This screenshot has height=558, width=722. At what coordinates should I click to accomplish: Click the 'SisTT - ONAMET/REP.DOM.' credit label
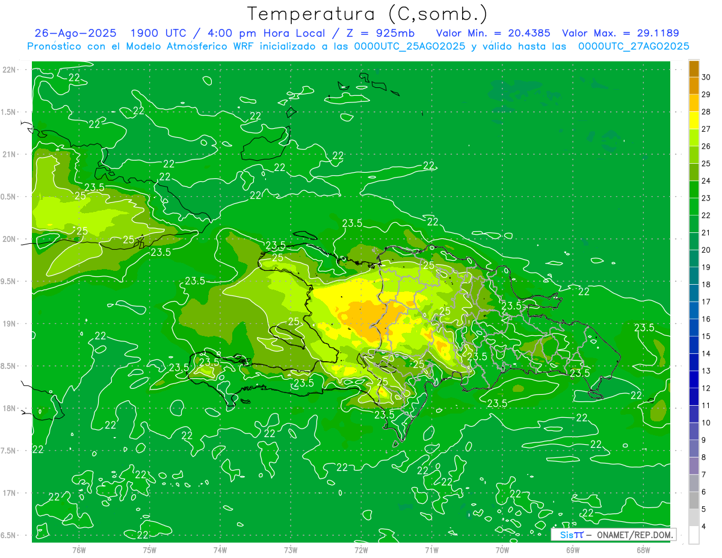pos(613,535)
